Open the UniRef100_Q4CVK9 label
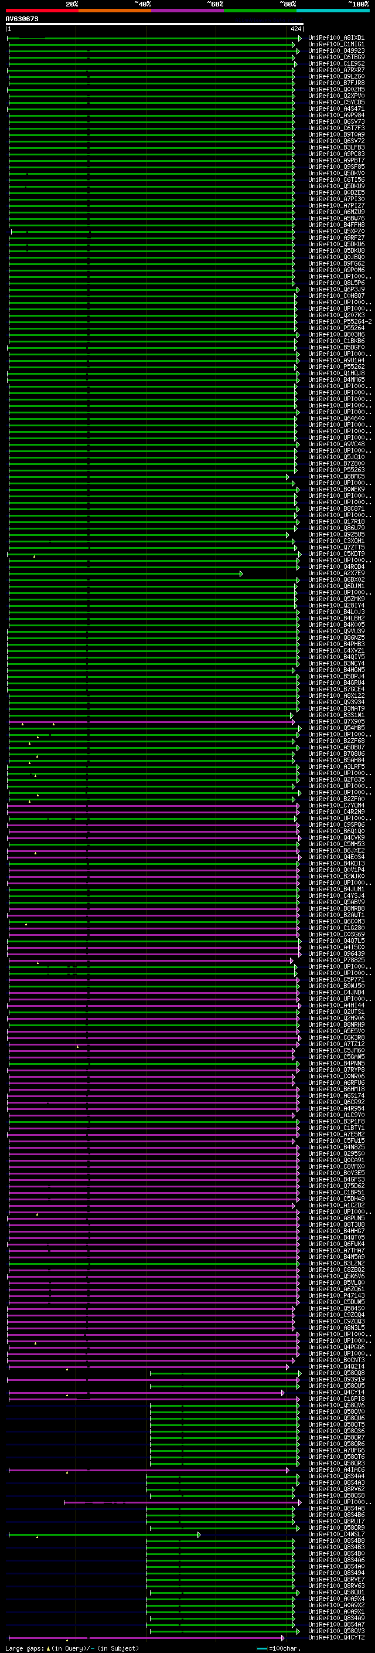The height and width of the screenshot is (1653, 375). point(336,837)
